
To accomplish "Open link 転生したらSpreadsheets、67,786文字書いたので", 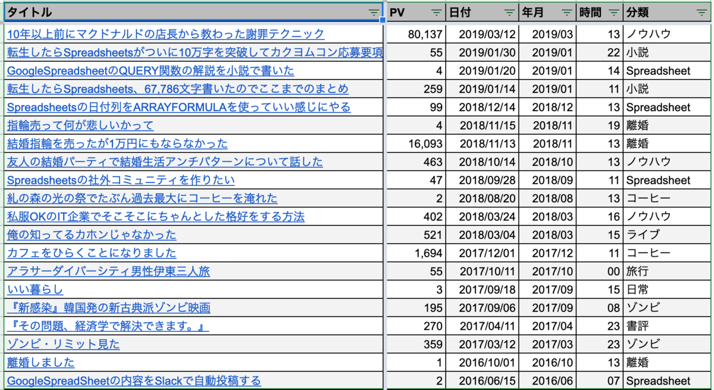I will (x=178, y=89).
